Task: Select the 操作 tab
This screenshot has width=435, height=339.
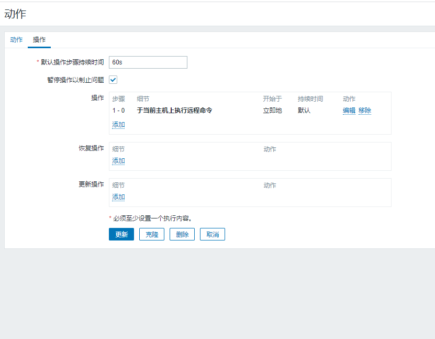Action: (x=39, y=40)
